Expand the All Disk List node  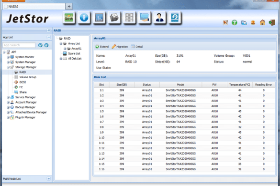pyautogui.click(x=61, y=59)
